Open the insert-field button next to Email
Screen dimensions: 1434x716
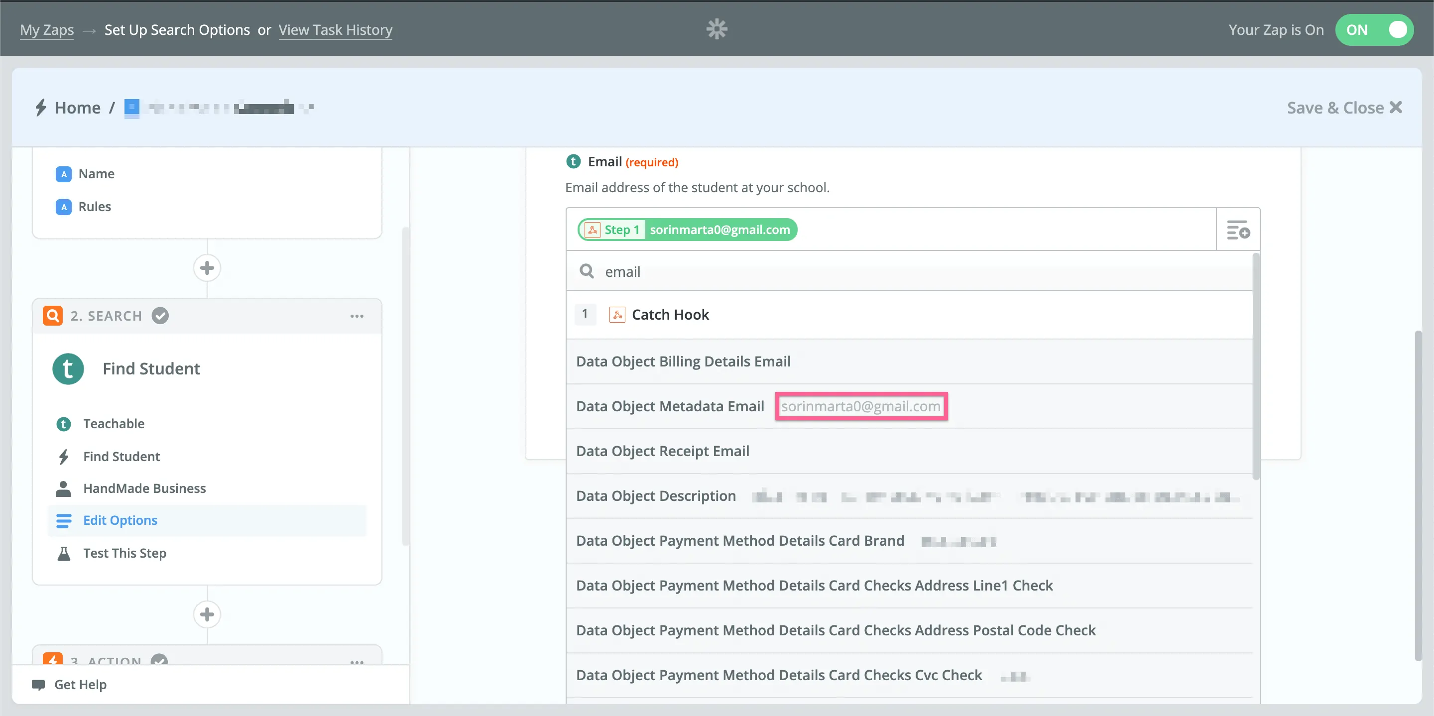[x=1238, y=230]
